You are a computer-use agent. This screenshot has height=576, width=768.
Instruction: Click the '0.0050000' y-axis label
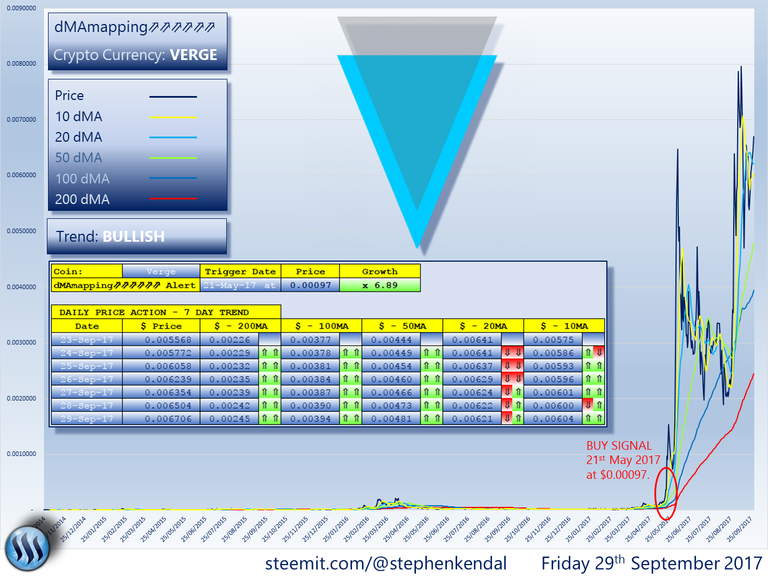point(21,231)
